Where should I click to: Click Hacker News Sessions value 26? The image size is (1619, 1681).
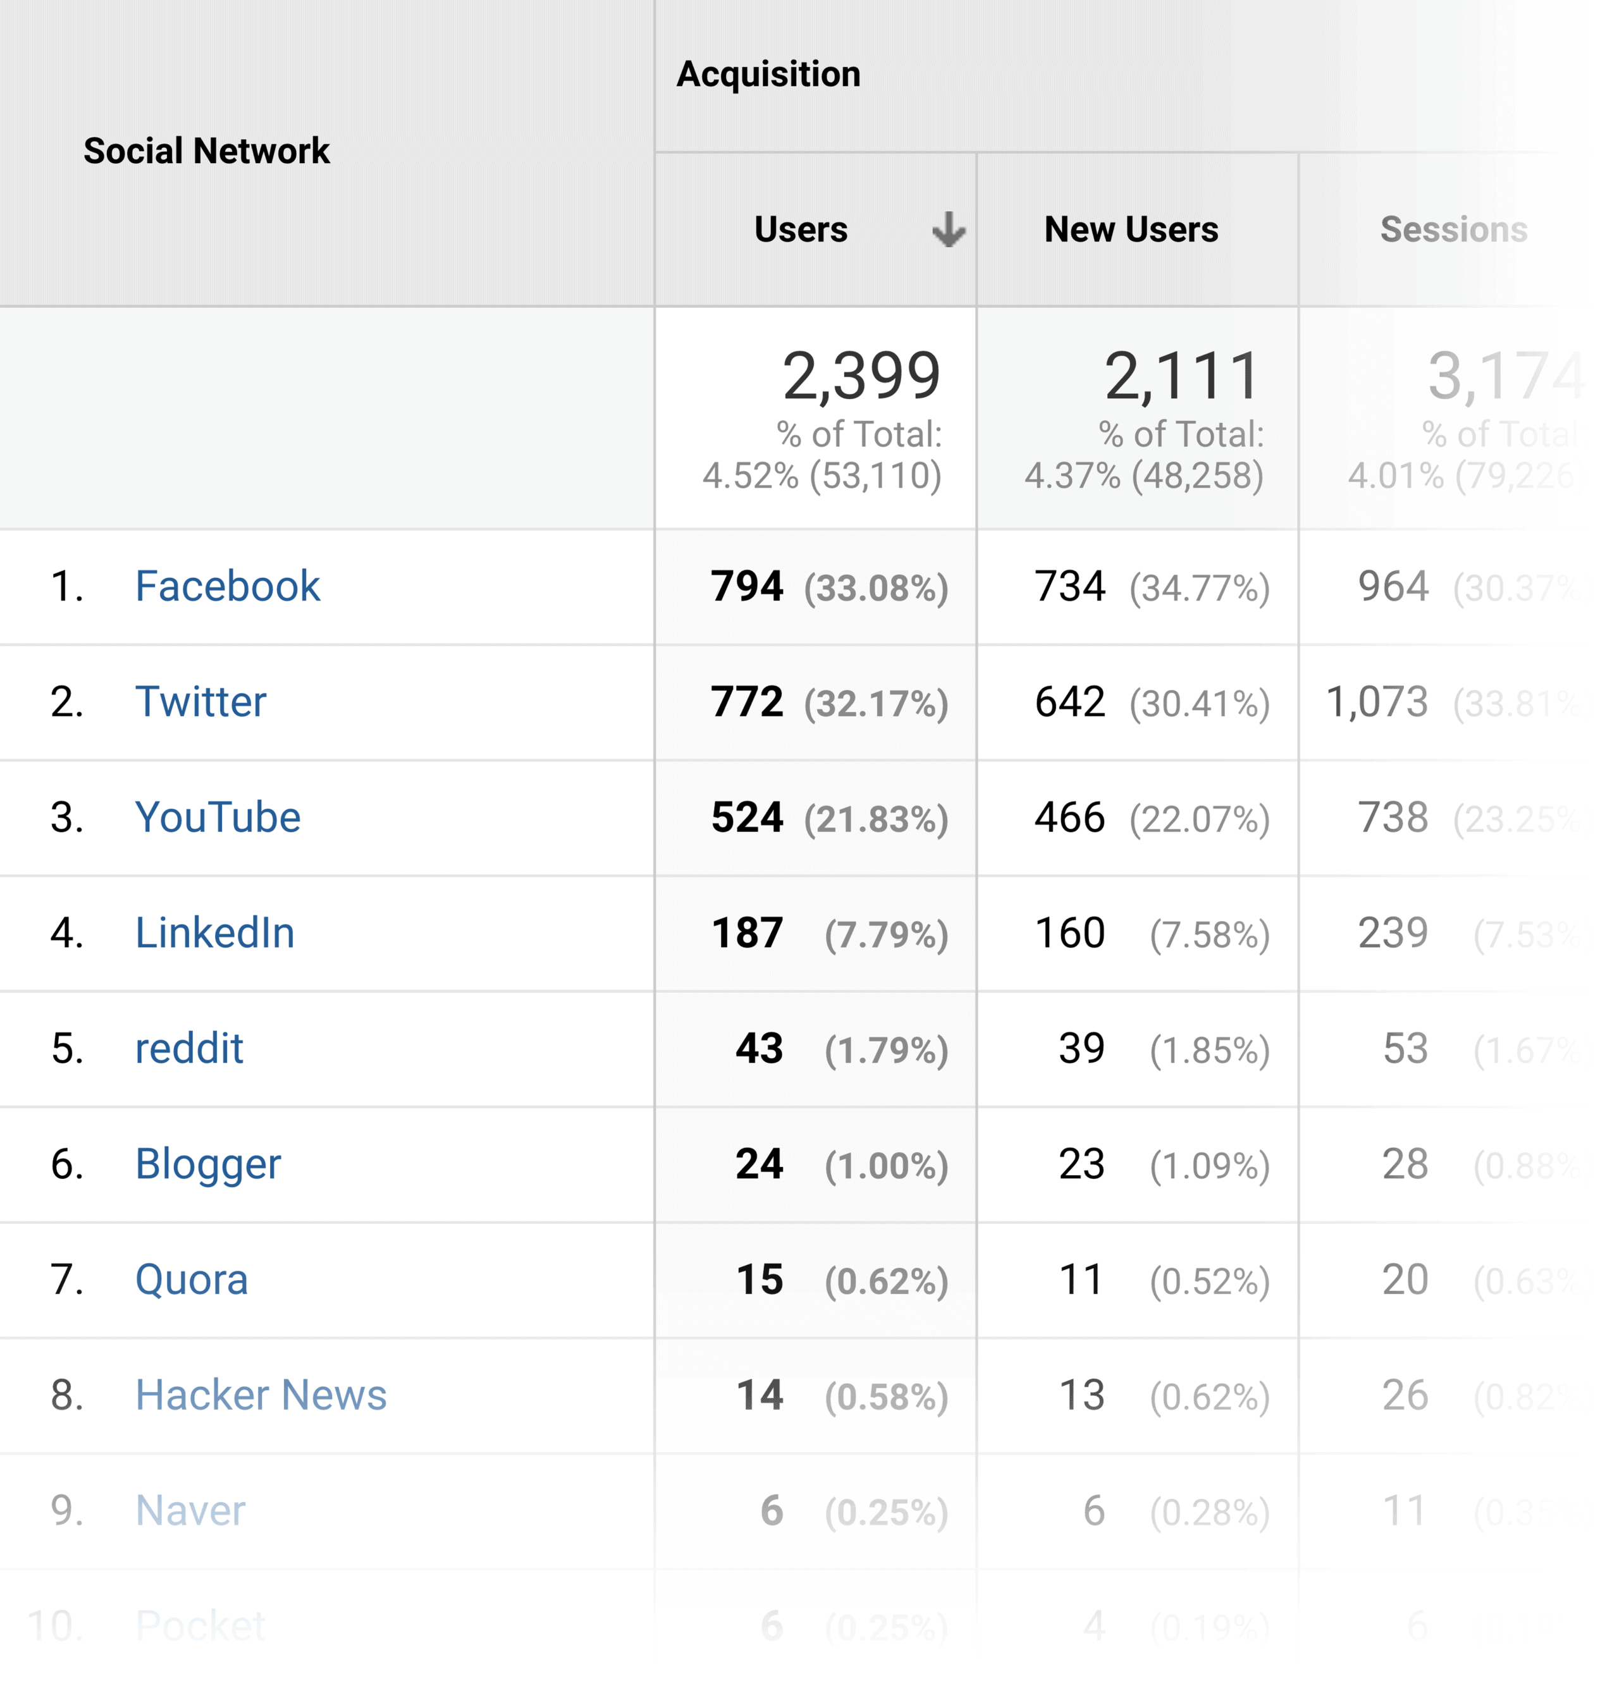pyautogui.click(x=1405, y=1395)
